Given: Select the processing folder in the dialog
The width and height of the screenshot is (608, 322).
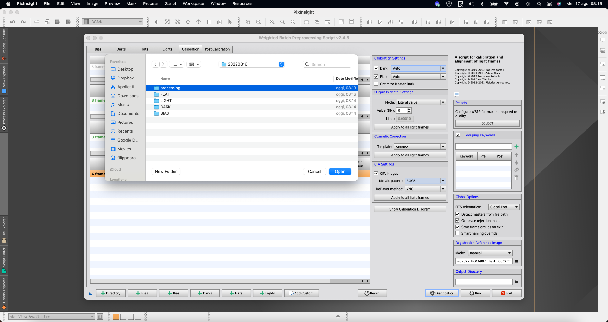Looking at the screenshot, I should [x=171, y=88].
